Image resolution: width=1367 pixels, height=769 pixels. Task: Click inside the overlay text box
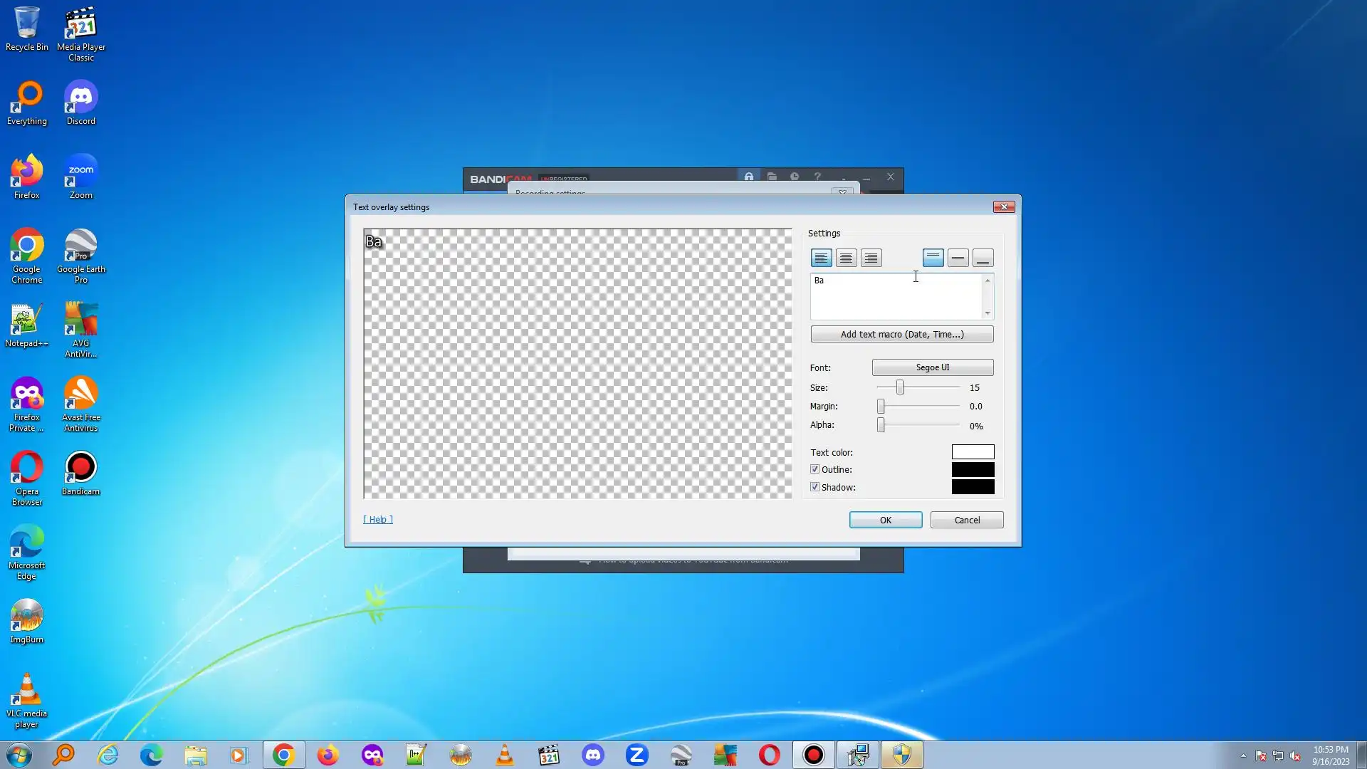(x=895, y=297)
